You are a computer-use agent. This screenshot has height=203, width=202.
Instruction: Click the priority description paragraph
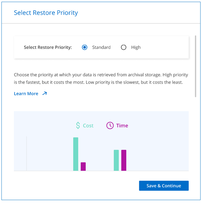pos(101,78)
